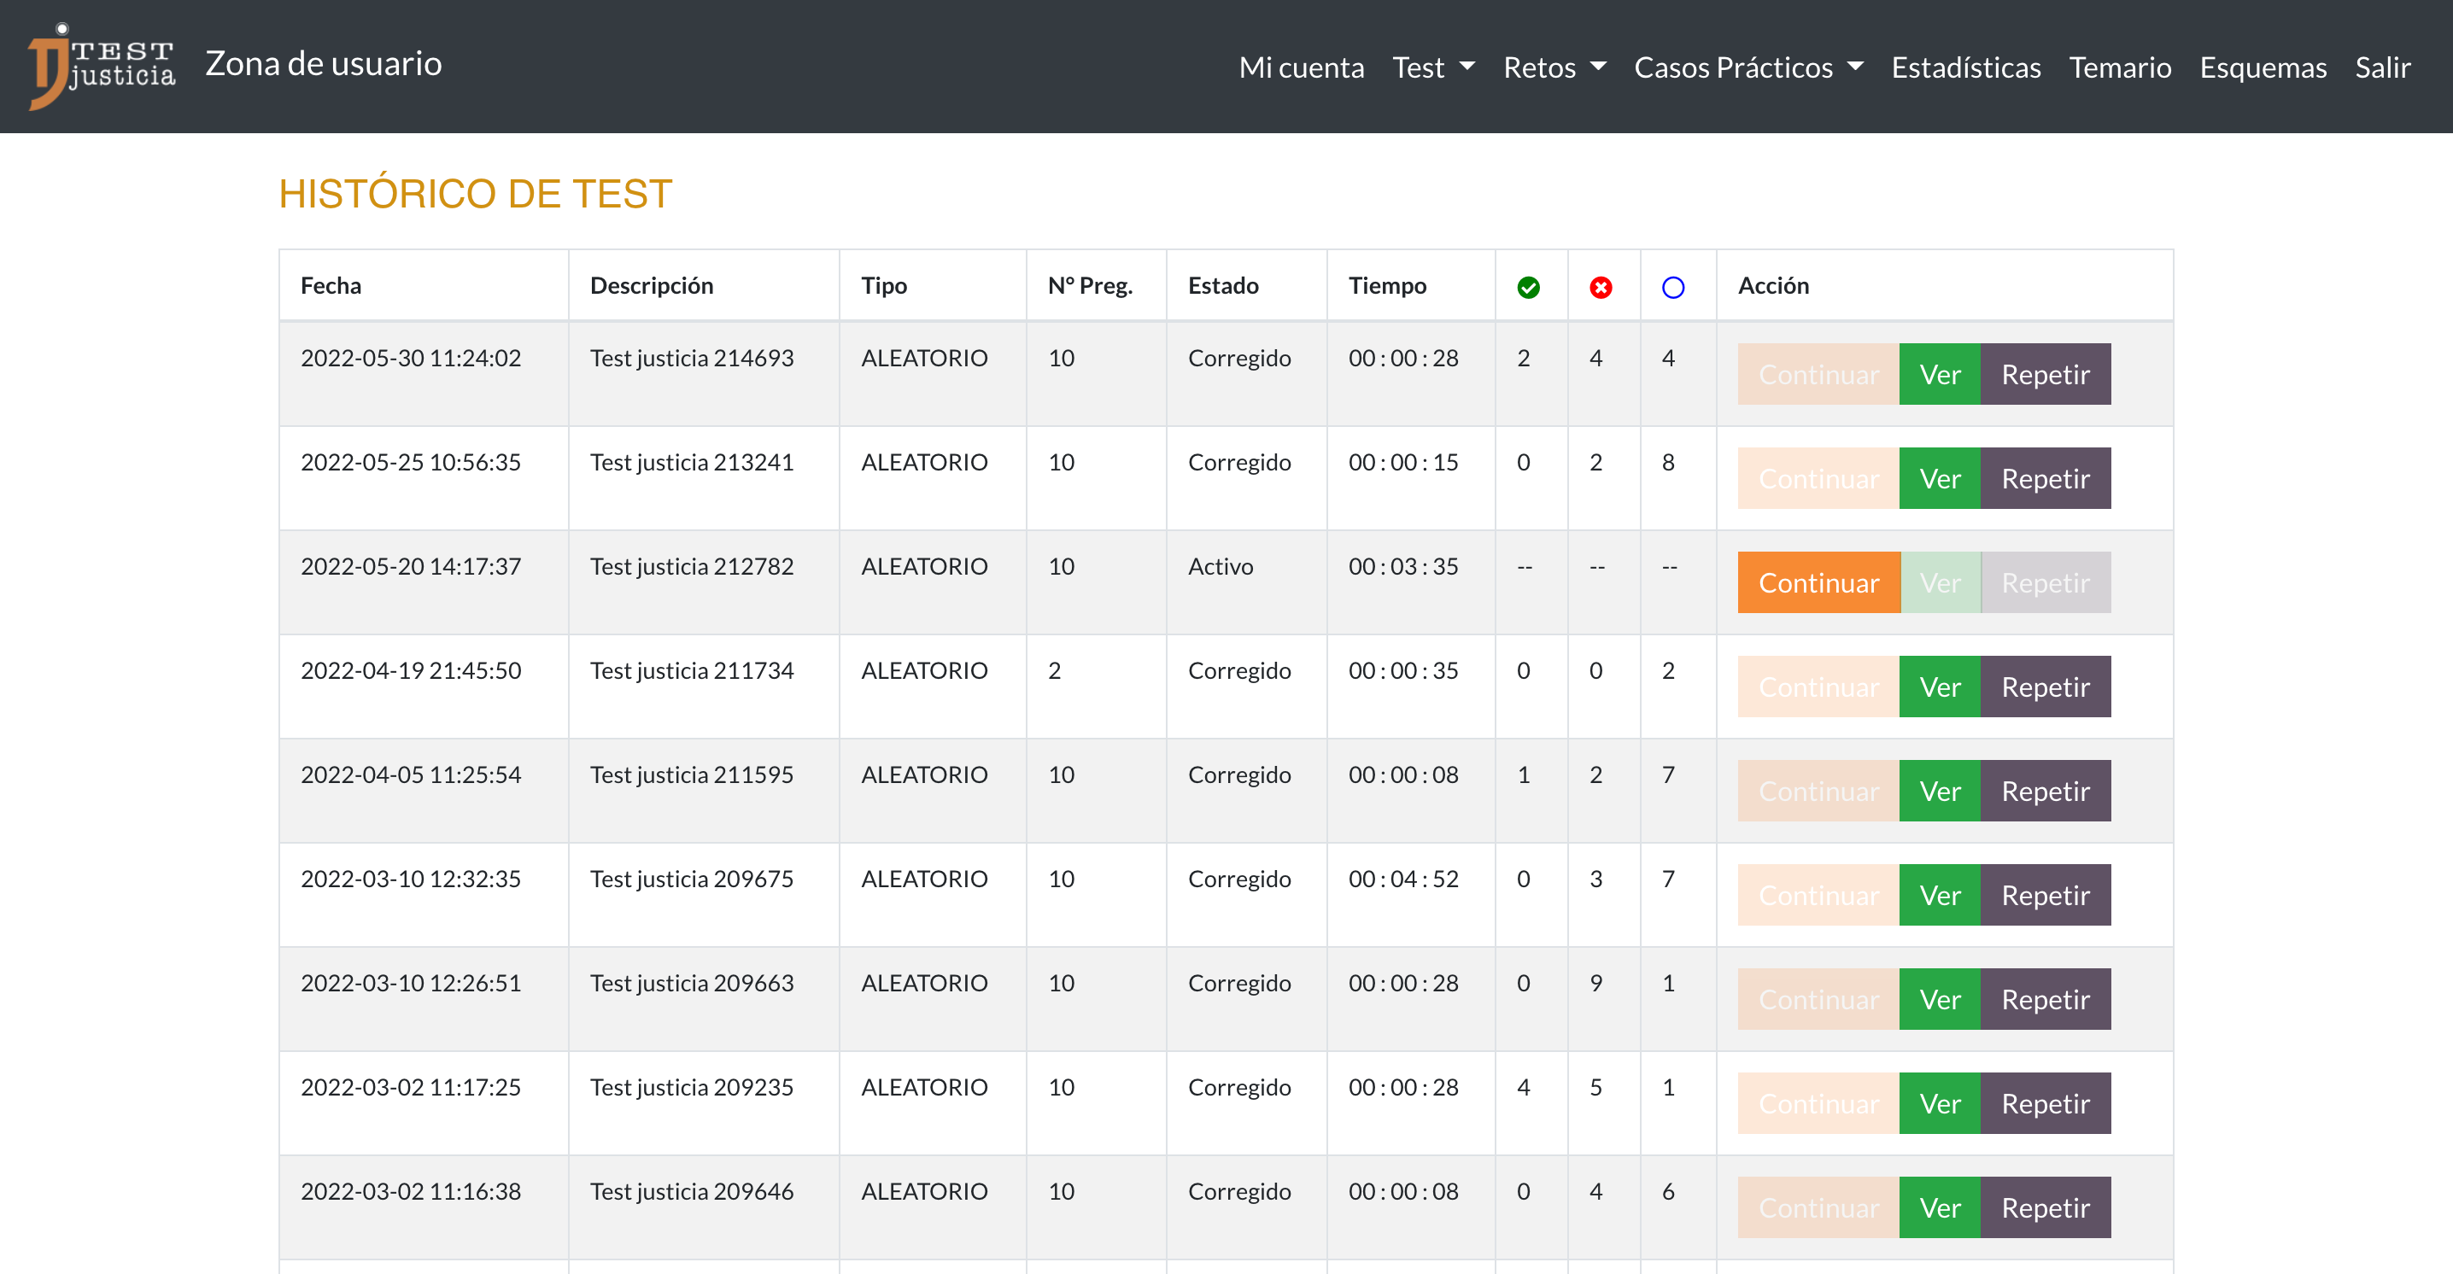Click disabled Repetir for Test justicia 212782

click(2046, 582)
